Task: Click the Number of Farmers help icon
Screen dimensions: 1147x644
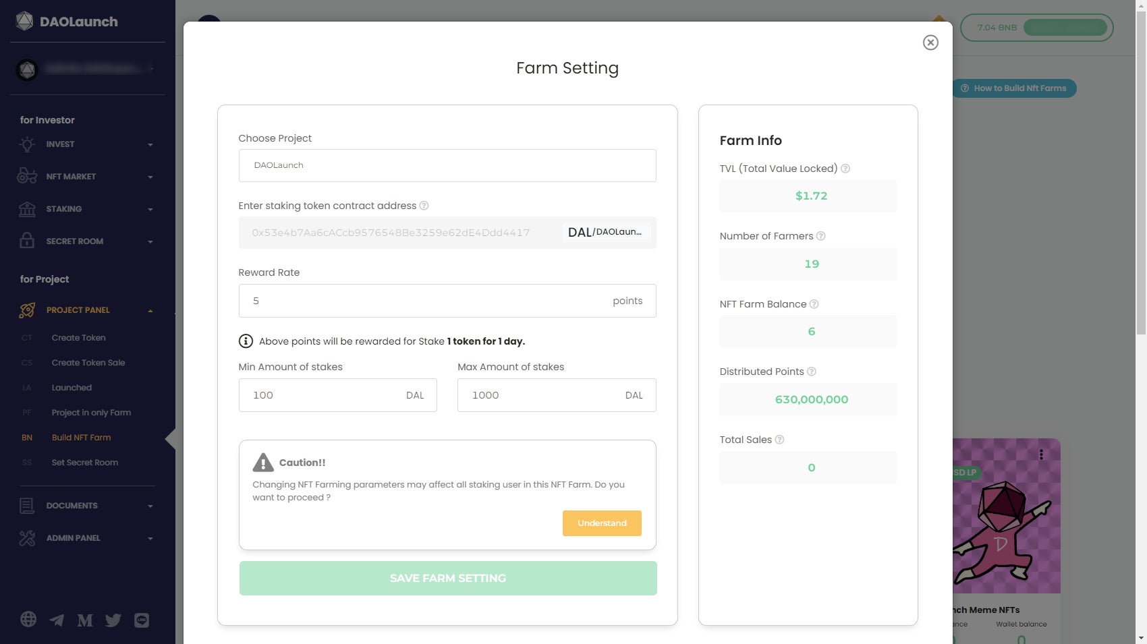Action: [821, 236]
